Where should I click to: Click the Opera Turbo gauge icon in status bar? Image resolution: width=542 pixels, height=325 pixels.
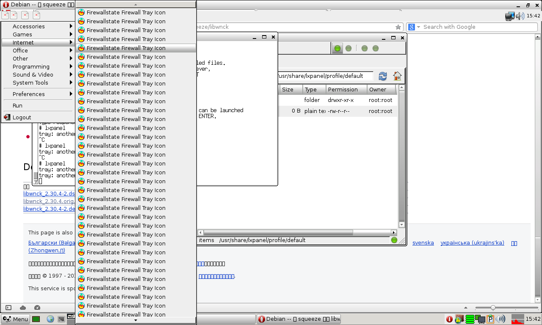(x=37, y=308)
